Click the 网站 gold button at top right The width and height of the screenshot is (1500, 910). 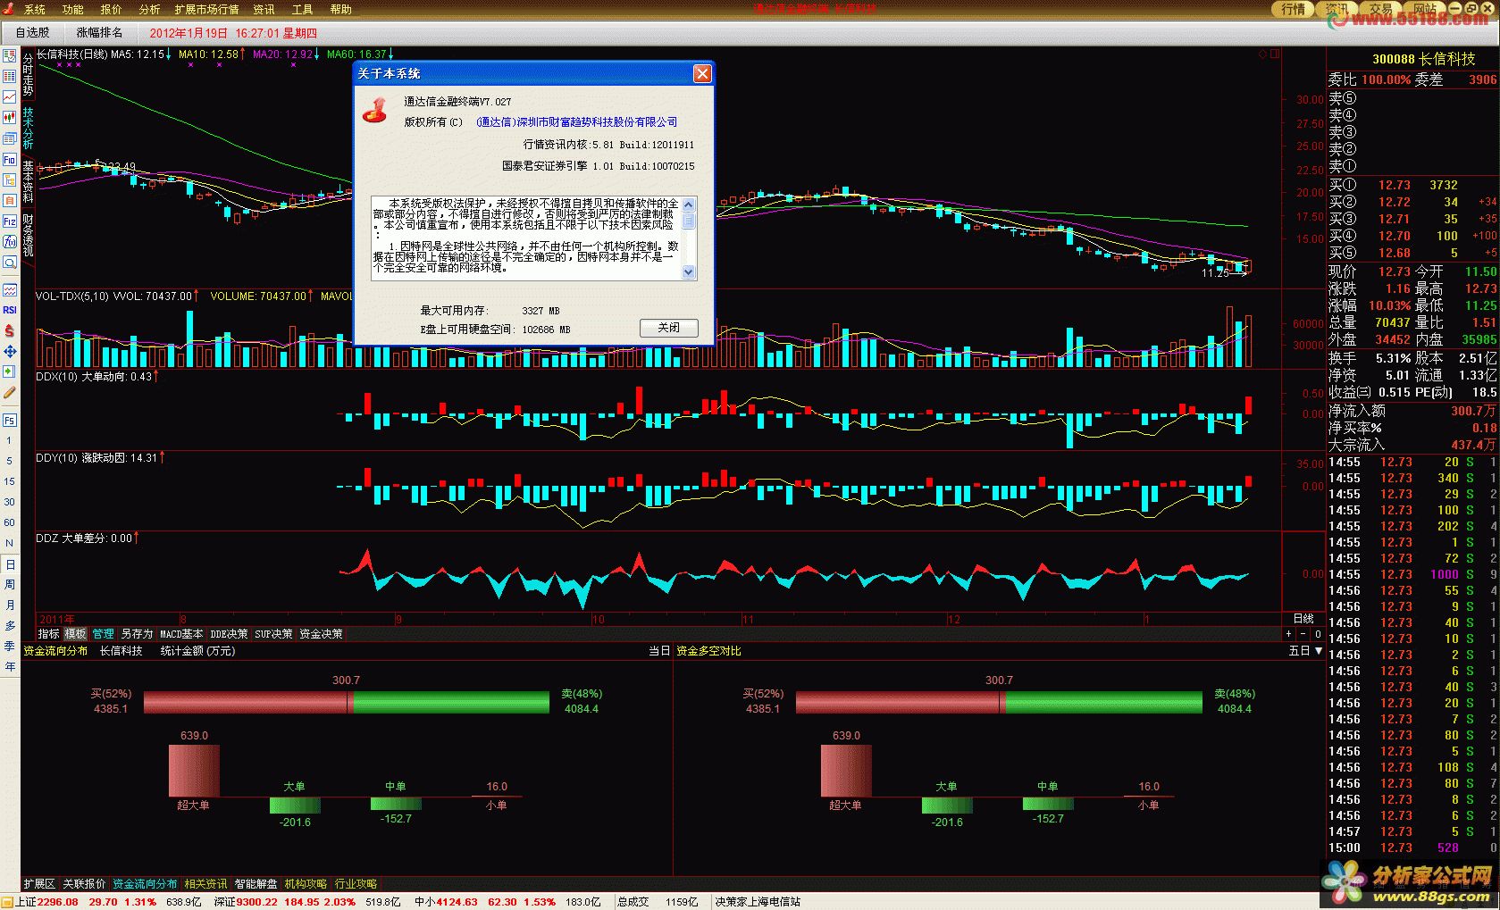click(1425, 9)
